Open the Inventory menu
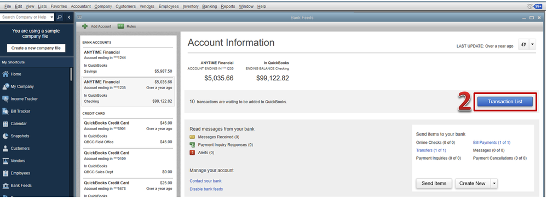Image resolution: width=547 pixels, height=199 pixels. [191, 6]
